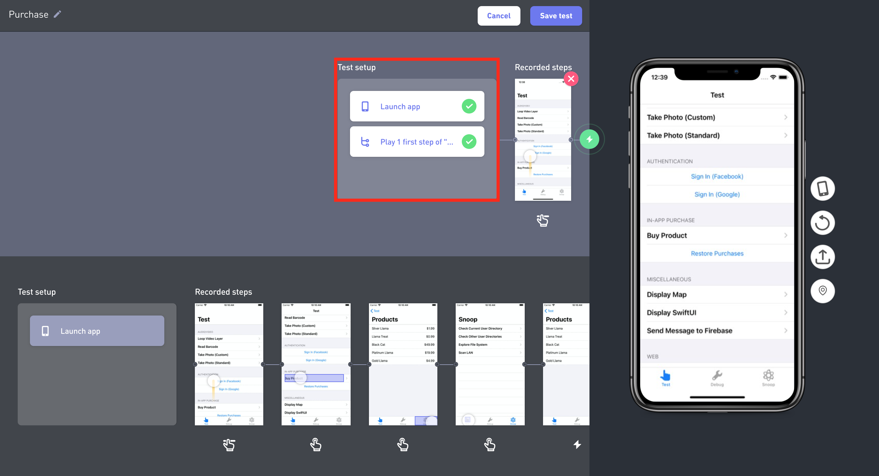Viewport: 879px width, 476px height.
Task: Switch to Snoop tab in simulator
Action: coord(768,378)
